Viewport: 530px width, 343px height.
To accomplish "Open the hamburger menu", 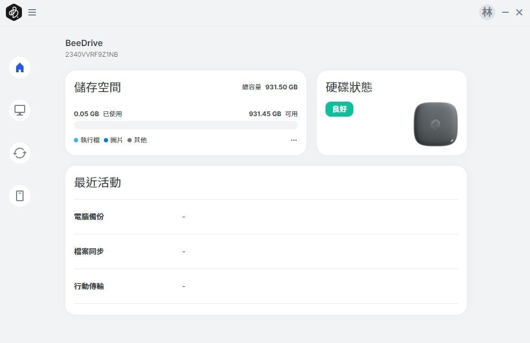I will pos(32,12).
